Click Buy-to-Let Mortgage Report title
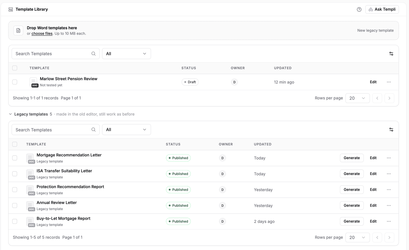This screenshot has height=250, width=409. tap(63, 218)
